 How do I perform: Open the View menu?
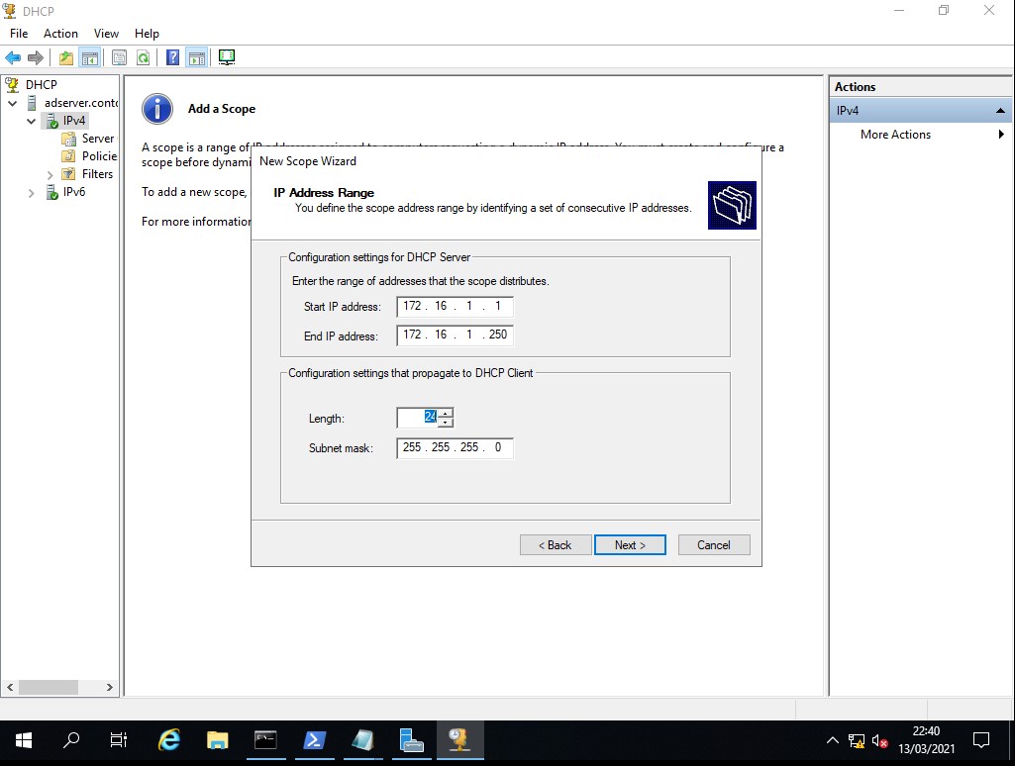click(106, 34)
